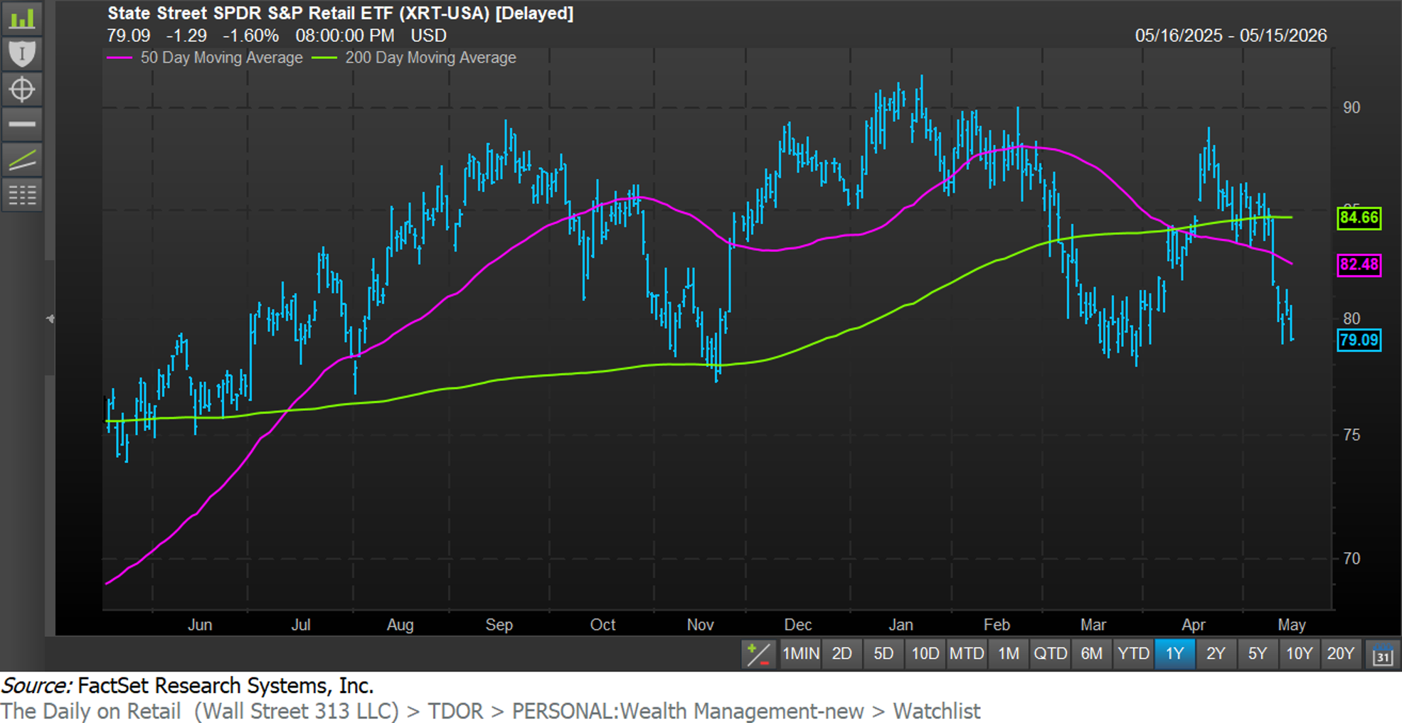The image size is (1402, 723).
Task: Choose the 20Y time range
Action: point(1341,653)
